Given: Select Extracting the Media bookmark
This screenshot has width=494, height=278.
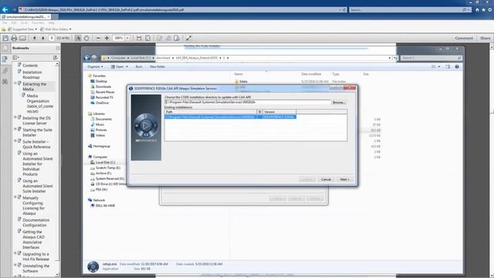Looking at the screenshot, I should coord(34,86).
